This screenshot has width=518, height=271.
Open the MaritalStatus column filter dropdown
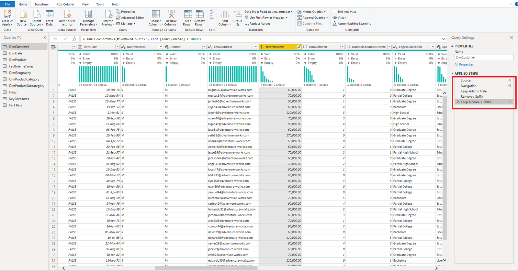[161, 47]
